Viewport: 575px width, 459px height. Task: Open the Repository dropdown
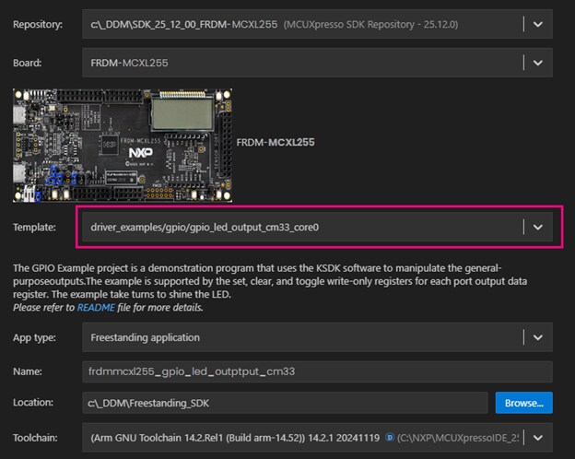(x=317, y=24)
